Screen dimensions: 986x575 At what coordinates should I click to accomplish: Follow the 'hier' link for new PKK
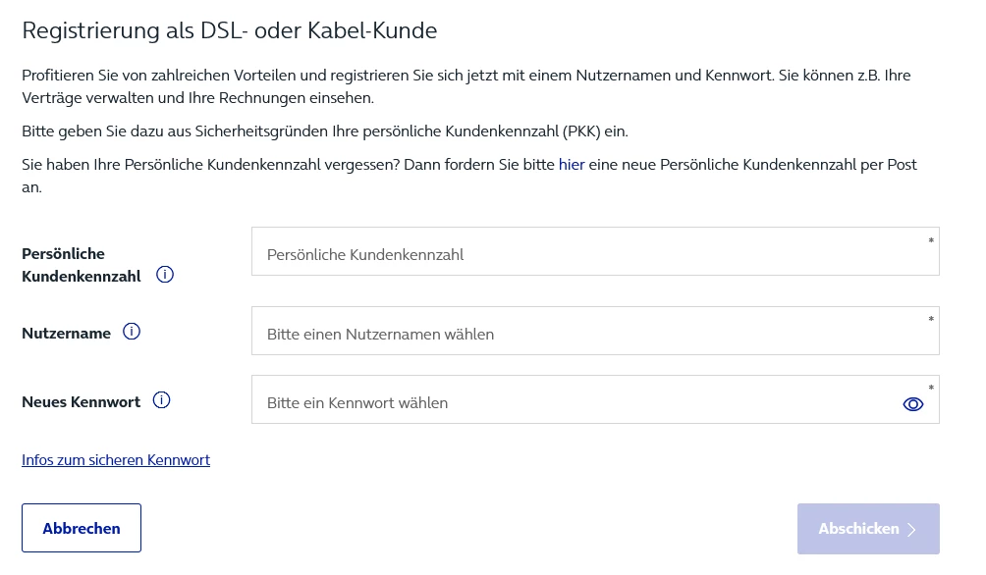click(572, 165)
